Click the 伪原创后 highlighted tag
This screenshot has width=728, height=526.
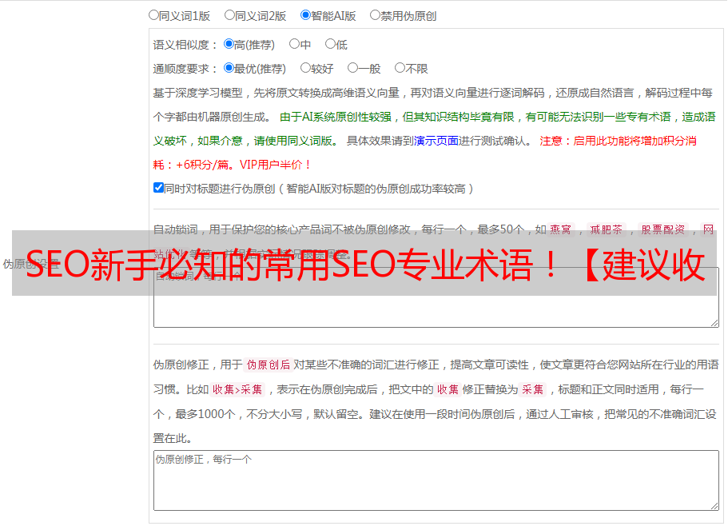pos(269,365)
